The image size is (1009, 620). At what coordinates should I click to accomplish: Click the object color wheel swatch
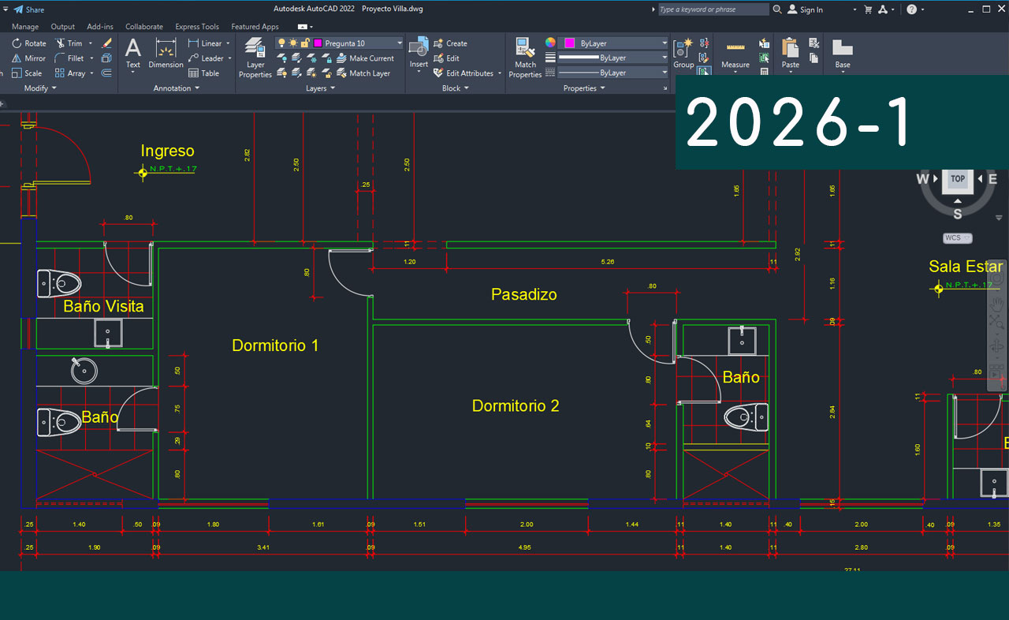click(550, 43)
